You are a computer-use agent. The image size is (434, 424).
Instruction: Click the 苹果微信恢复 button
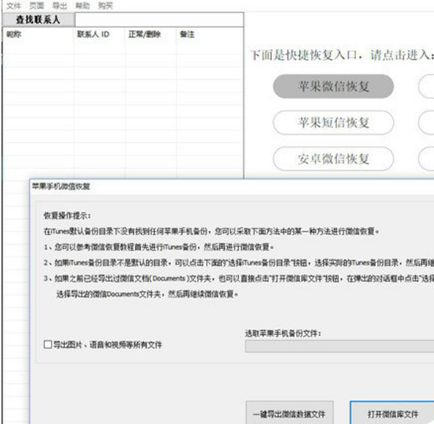[x=334, y=86]
